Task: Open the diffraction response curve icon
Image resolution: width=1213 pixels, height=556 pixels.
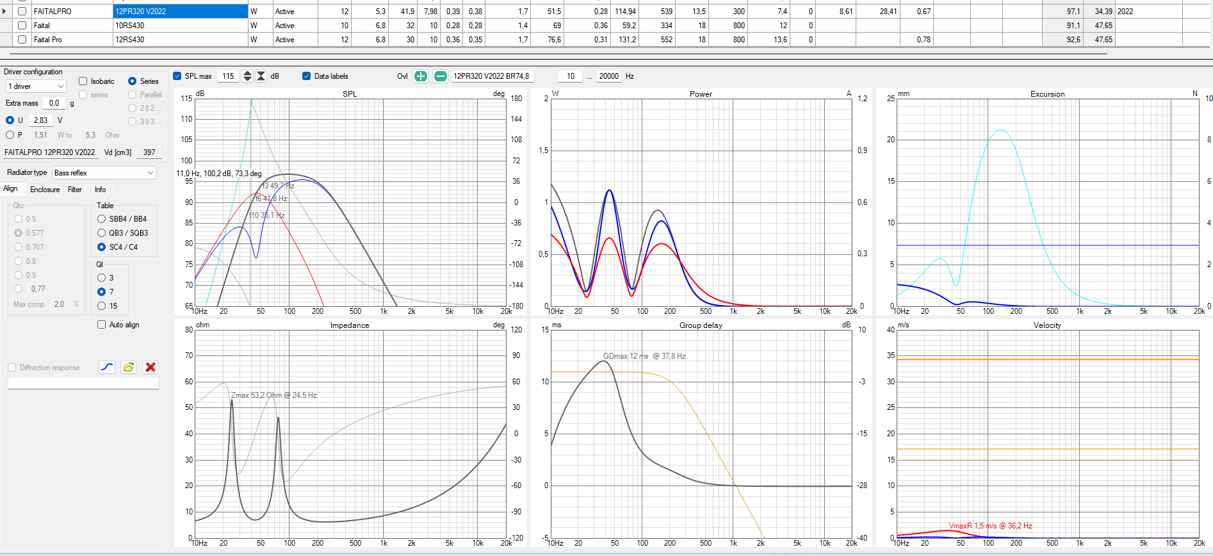Action: pos(107,367)
